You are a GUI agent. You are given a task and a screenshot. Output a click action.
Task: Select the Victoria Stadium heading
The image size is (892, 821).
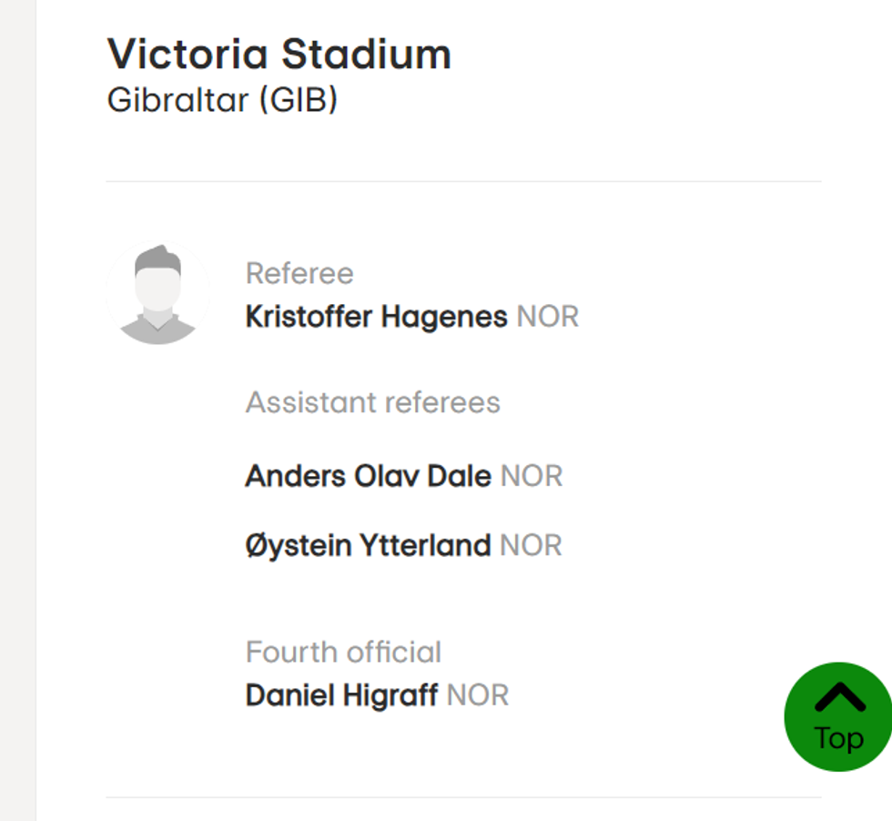click(279, 55)
